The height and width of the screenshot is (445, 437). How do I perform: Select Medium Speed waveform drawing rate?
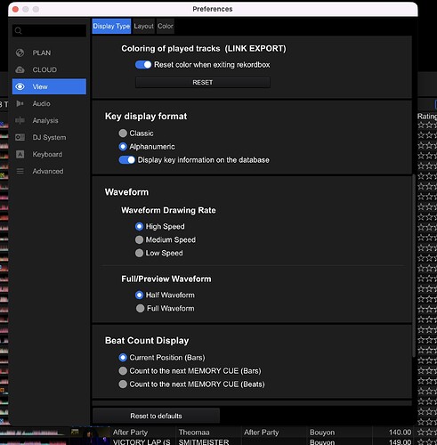[x=139, y=239]
